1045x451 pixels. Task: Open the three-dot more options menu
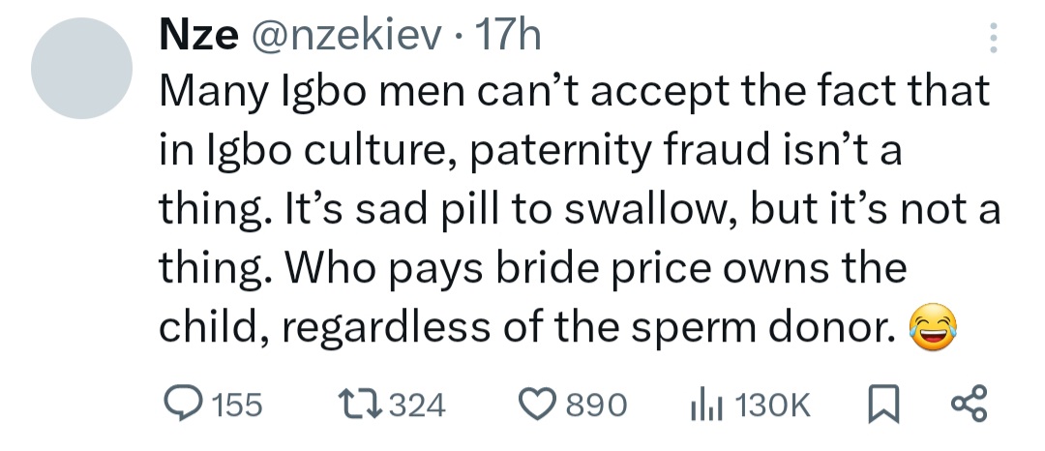(988, 38)
